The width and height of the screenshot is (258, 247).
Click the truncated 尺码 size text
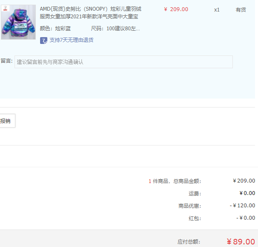tap(115, 29)
